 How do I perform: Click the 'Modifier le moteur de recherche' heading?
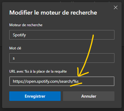[53, 12]
